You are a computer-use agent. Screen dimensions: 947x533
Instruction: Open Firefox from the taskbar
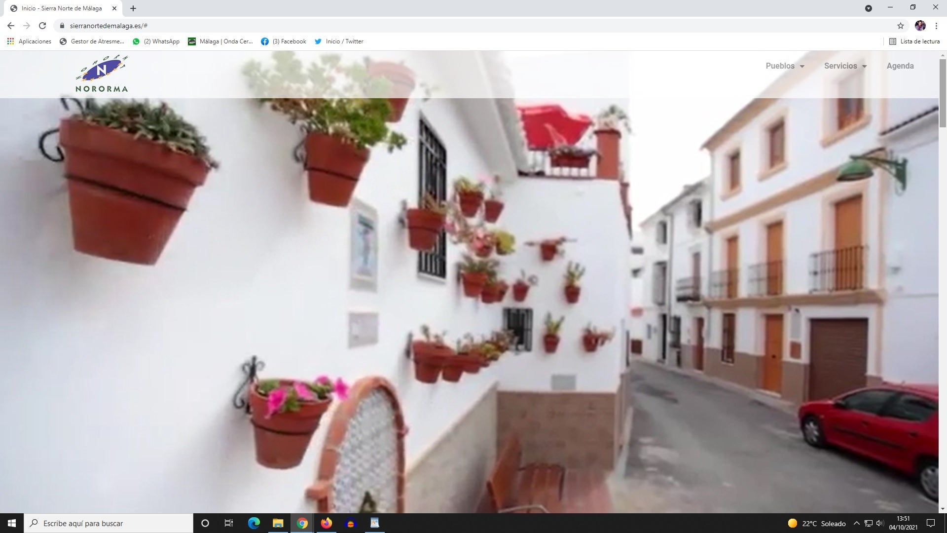click(x=327, y=523)
